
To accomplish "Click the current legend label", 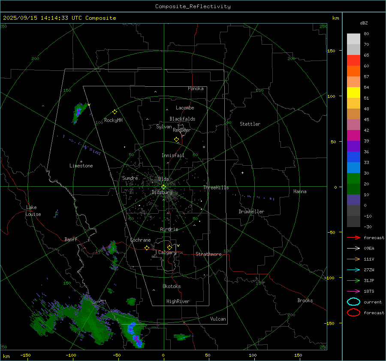I will (x=373, y=302).
